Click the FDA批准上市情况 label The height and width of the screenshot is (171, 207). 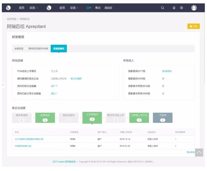27,71
